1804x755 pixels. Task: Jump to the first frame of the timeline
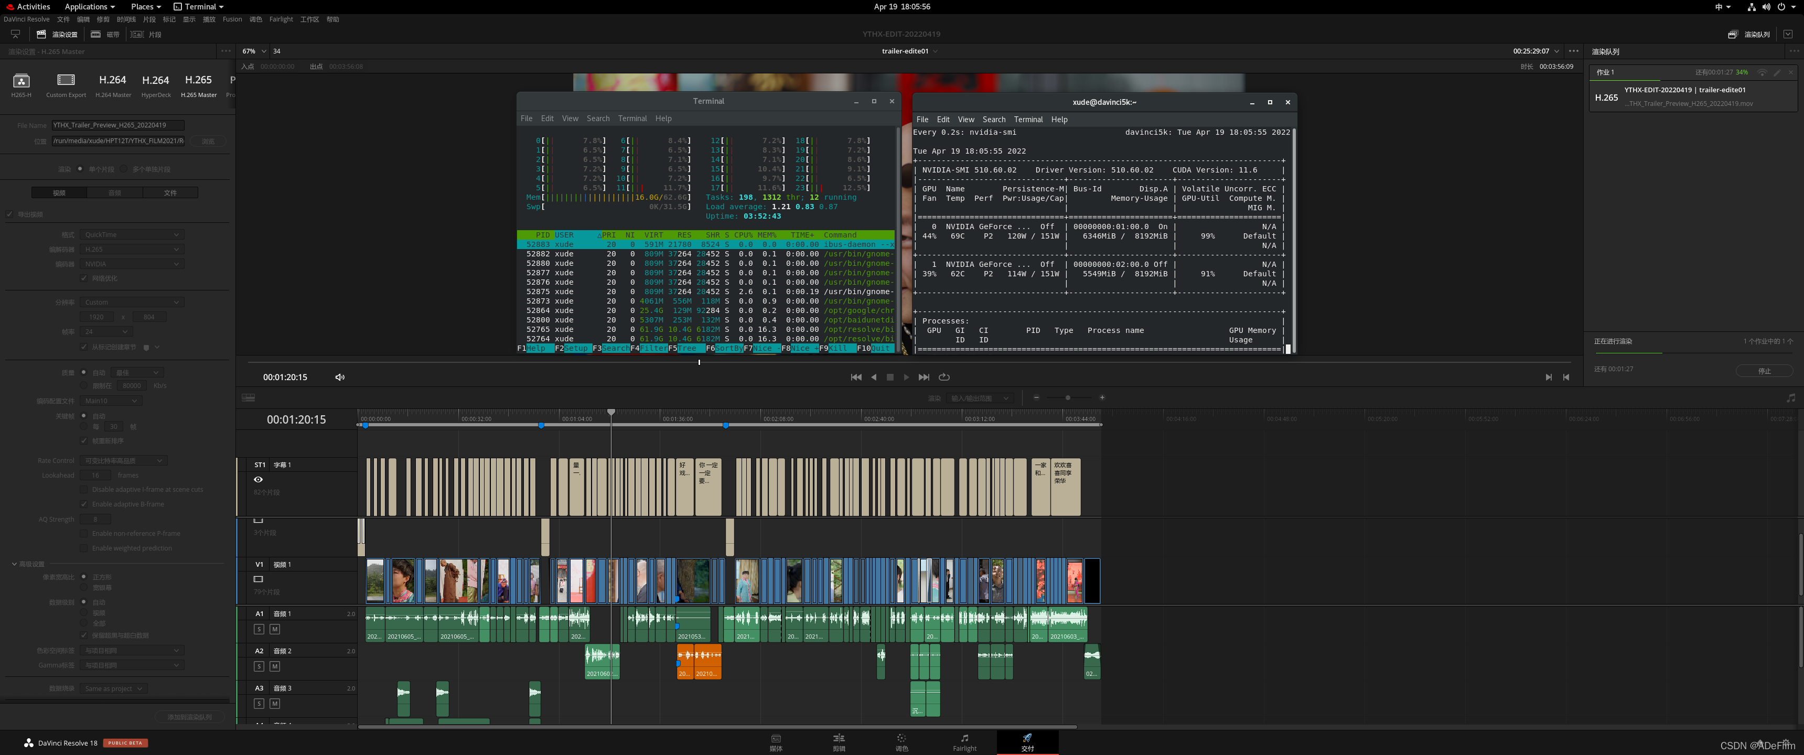coord(856,377)
